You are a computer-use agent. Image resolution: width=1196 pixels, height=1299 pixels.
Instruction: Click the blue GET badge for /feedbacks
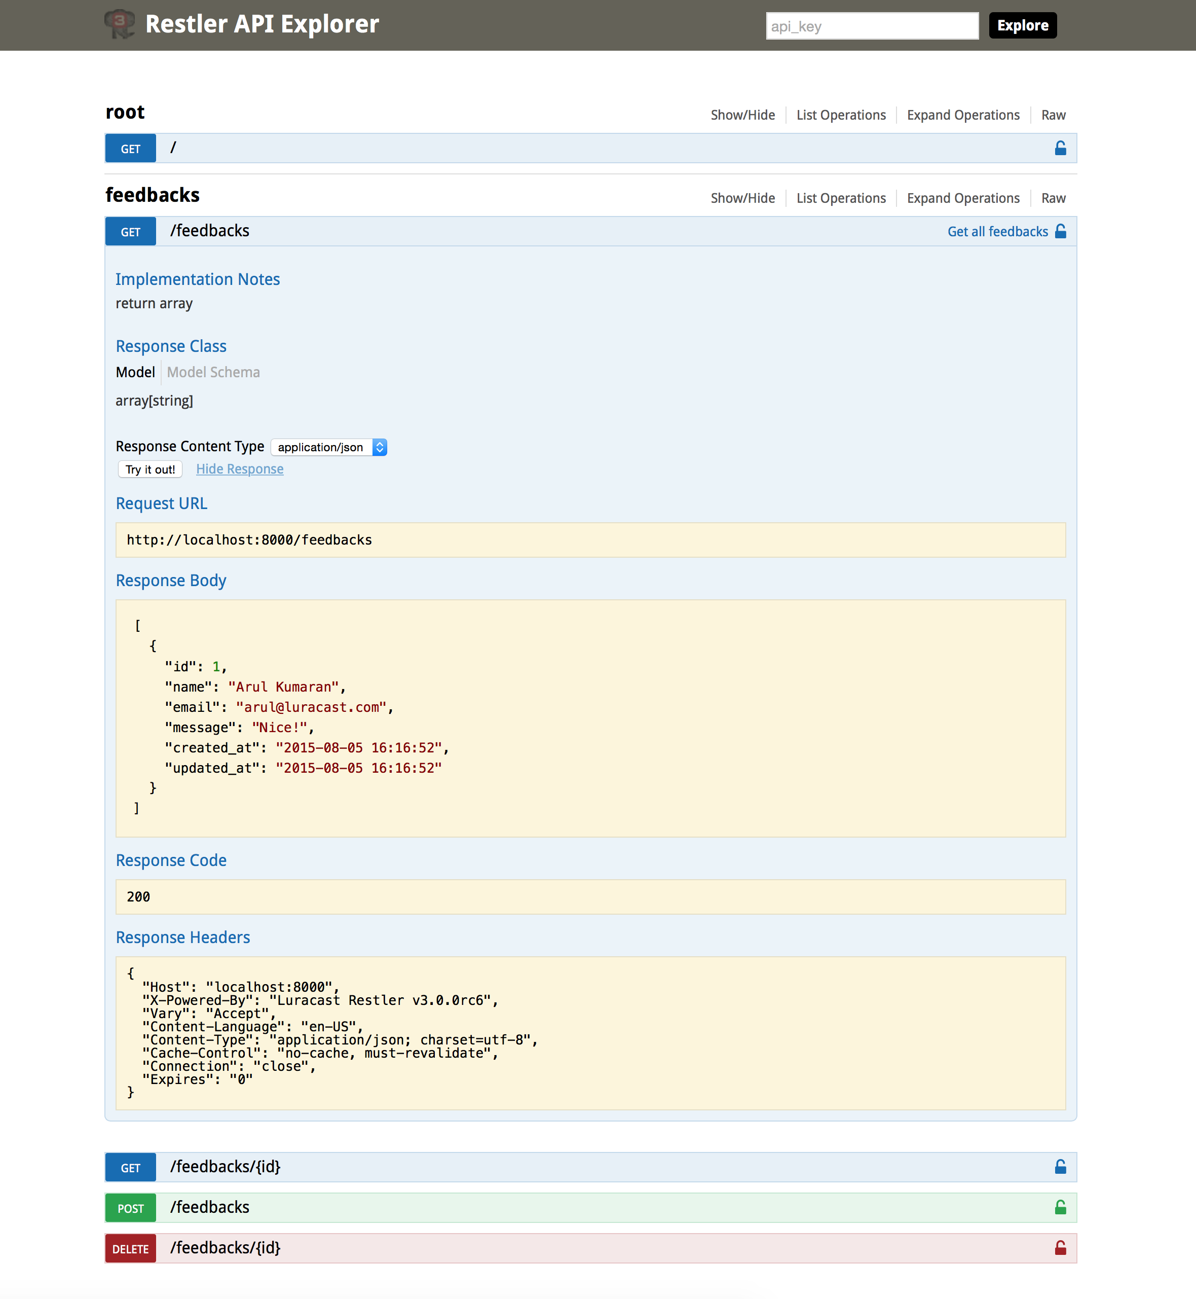coord(130,232)
